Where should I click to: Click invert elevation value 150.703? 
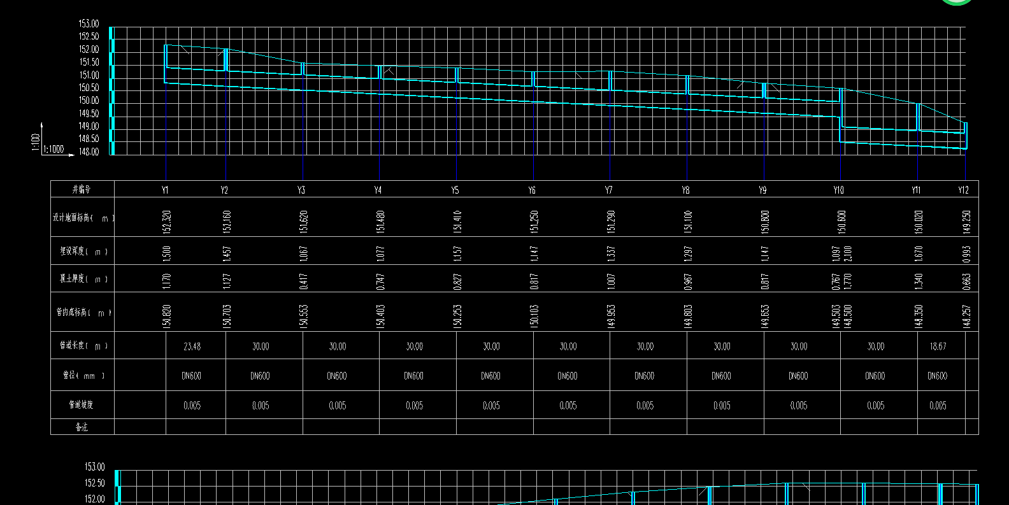pyautogui.click(x=227, y=315)
